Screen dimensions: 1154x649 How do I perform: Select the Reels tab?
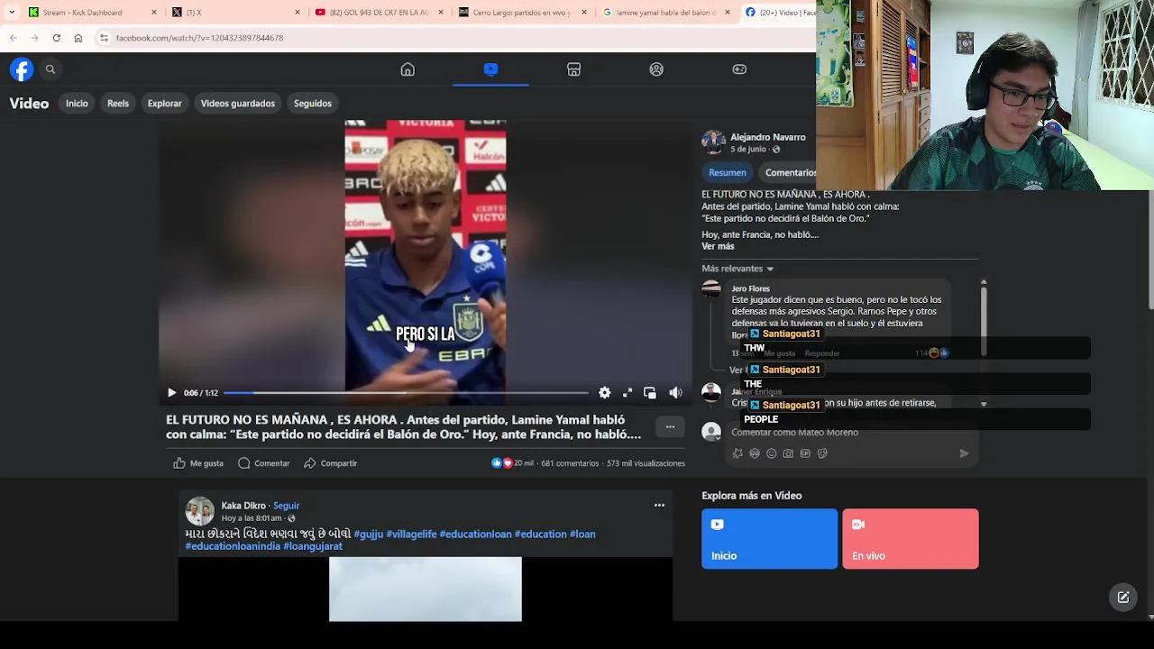118,104
